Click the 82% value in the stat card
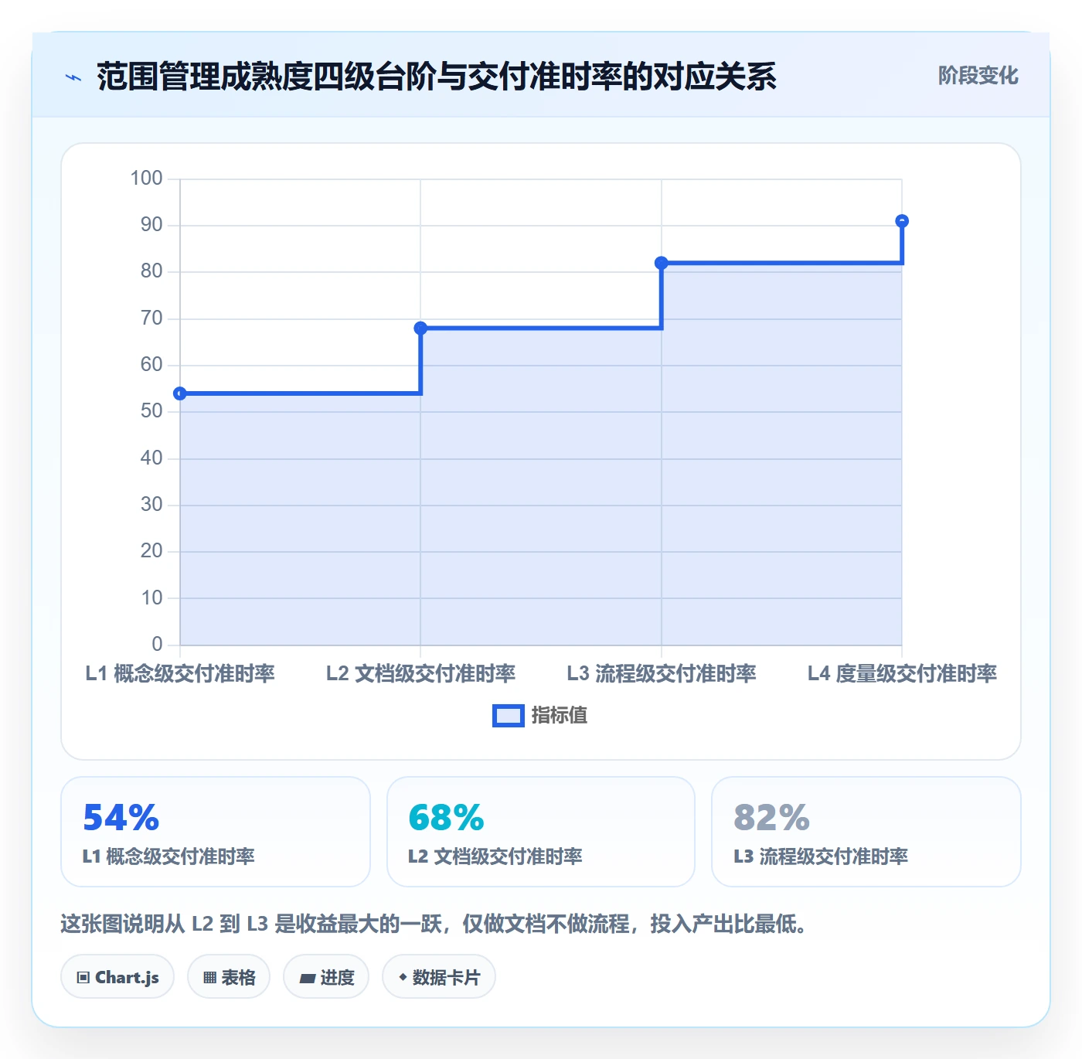Viewport: 1082px width, 1059px height. (771, 818)
